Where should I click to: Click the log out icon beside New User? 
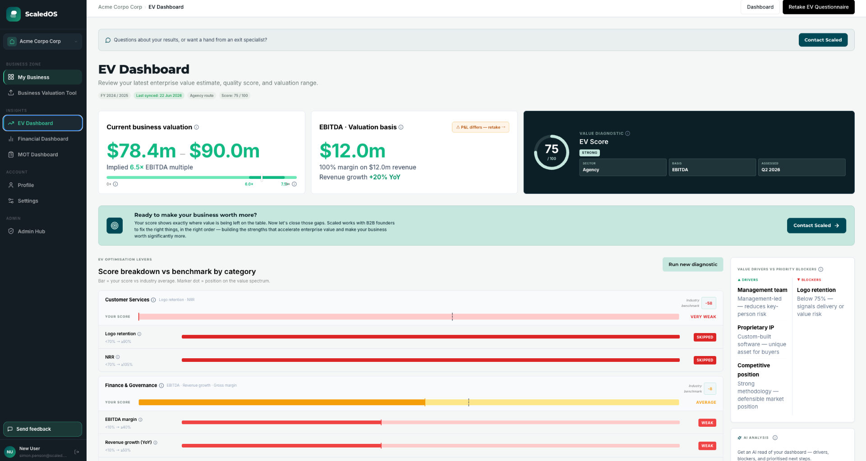pos(77,452)
